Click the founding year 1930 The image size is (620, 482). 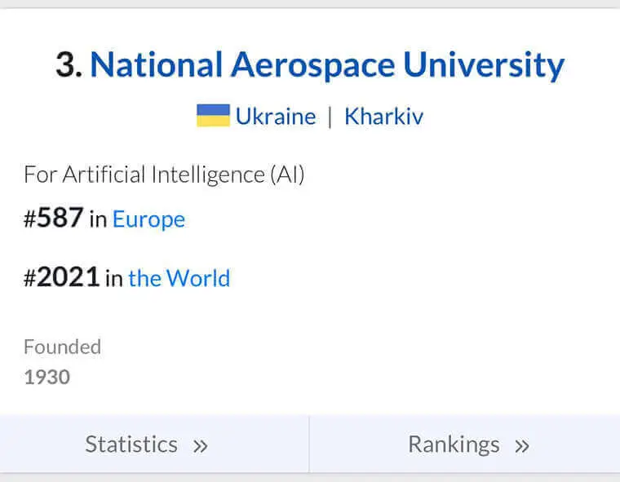46,377
